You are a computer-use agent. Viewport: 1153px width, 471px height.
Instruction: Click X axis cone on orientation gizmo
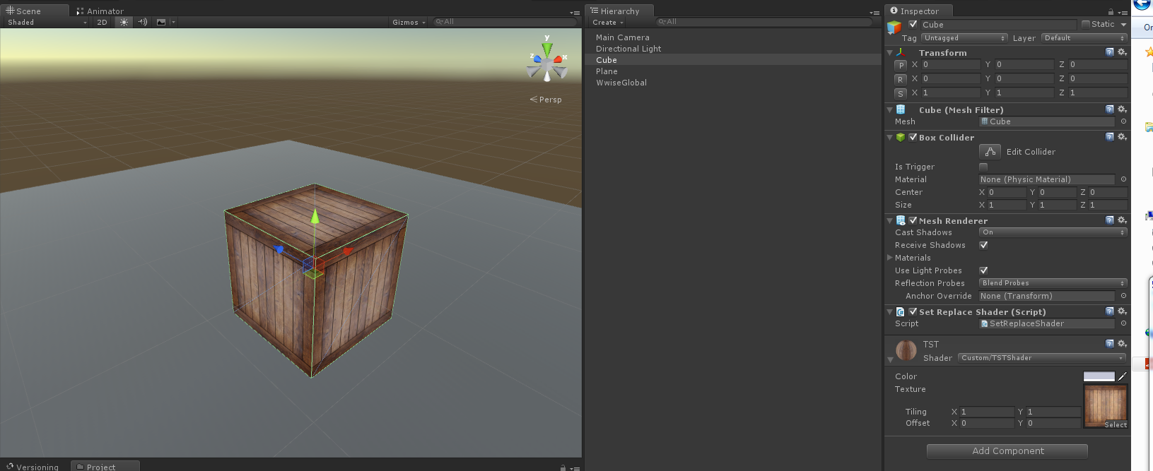pyautogui.click(x=559, y=59)
